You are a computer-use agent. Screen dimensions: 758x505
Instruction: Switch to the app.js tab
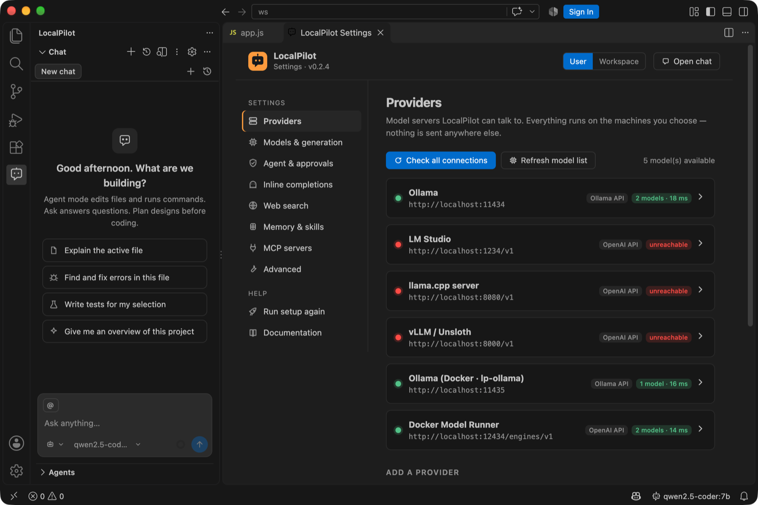click(x=253, y=33)
